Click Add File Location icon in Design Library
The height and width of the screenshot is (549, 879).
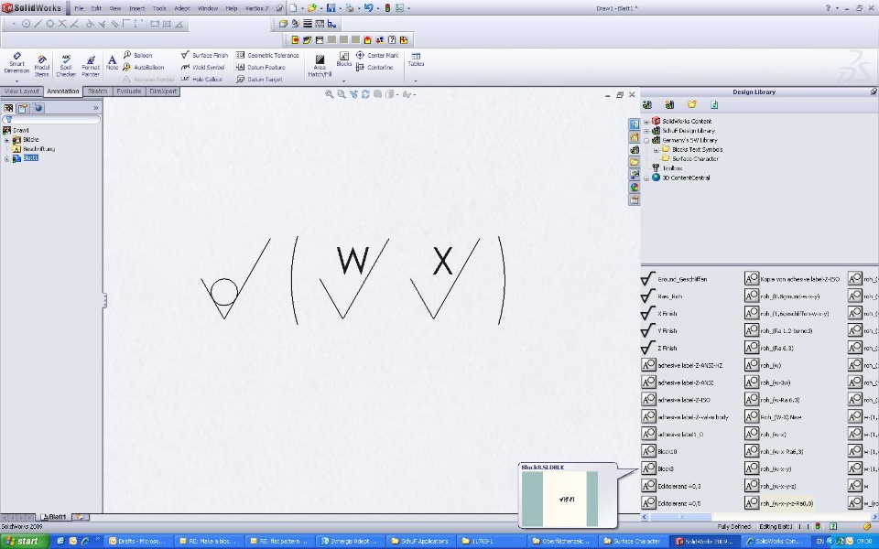[x=669, y=104]
